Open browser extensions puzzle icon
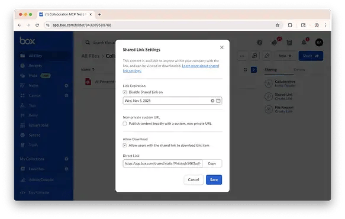This screenshot has height=219, width=345. (290, 25)
